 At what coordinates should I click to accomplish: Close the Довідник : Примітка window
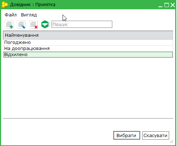point(173,5)
